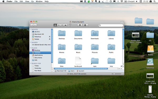Click the question mark toolbar icon

[x=70, y=25]
